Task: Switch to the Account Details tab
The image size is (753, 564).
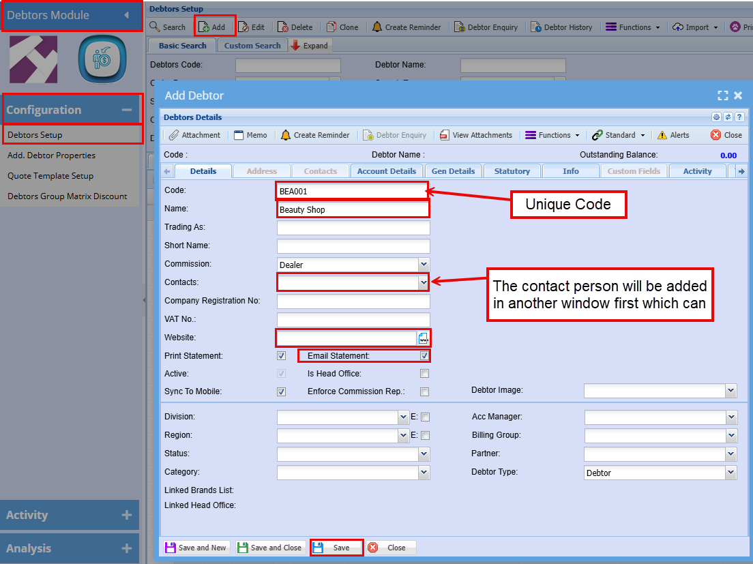Action: click(x=386, y=171)
